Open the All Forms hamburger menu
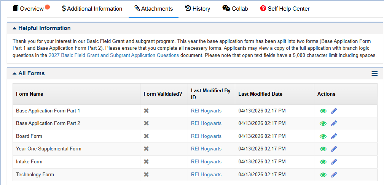 pos(374,74)
